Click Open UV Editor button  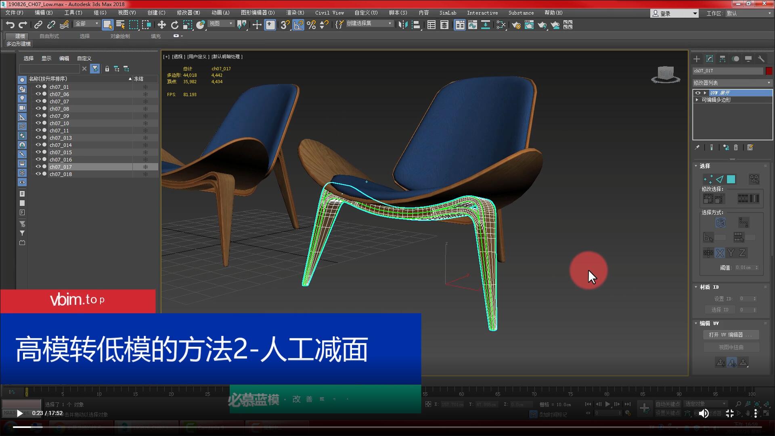coord(731,335)
